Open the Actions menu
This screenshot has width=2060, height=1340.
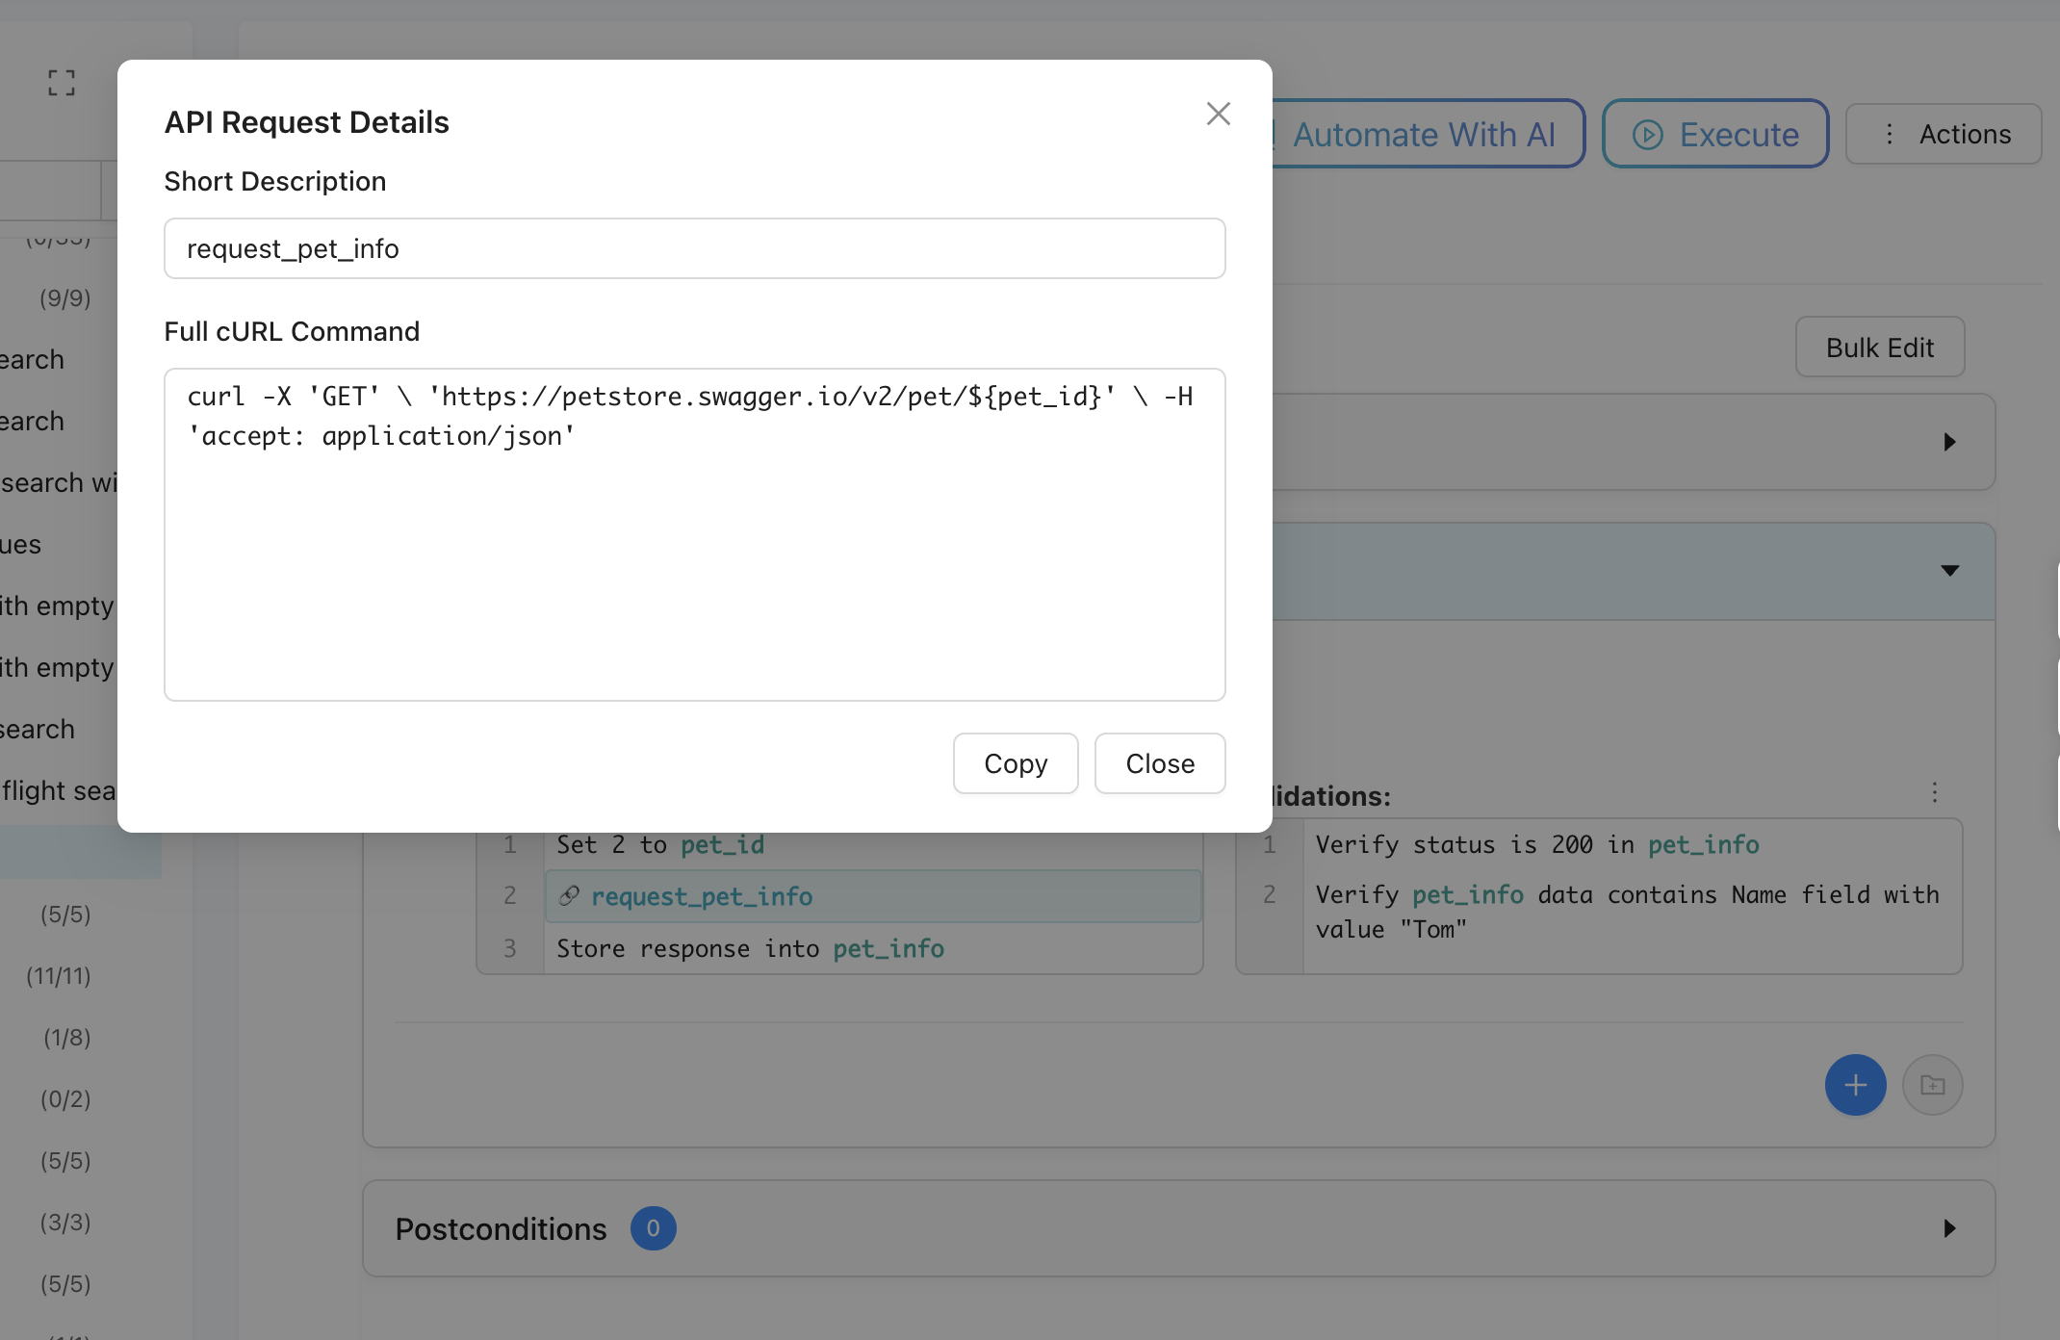[1944, 135]
